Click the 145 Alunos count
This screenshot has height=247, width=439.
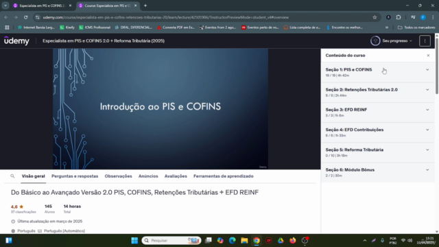(49, 209)
